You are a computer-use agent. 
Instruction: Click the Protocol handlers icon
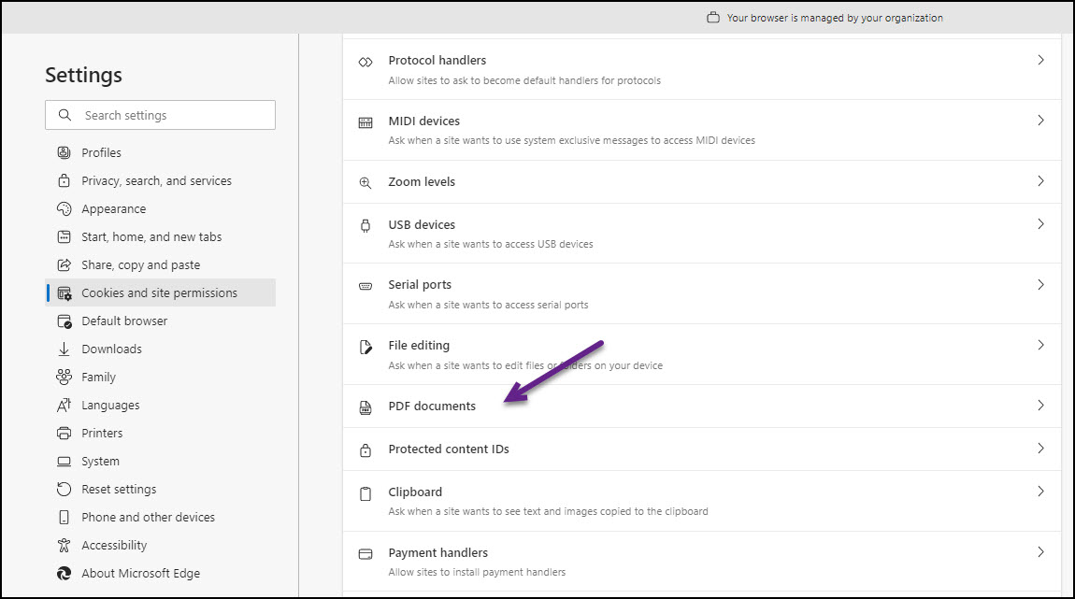[365, 63]
